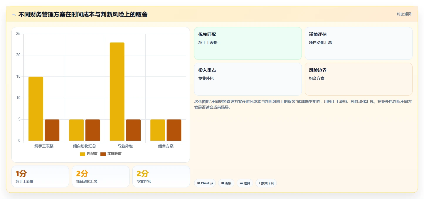Viewport: 424px width, 199px height.
Task: Click the icon in the 表格 chip
Action: pos(223,183)
